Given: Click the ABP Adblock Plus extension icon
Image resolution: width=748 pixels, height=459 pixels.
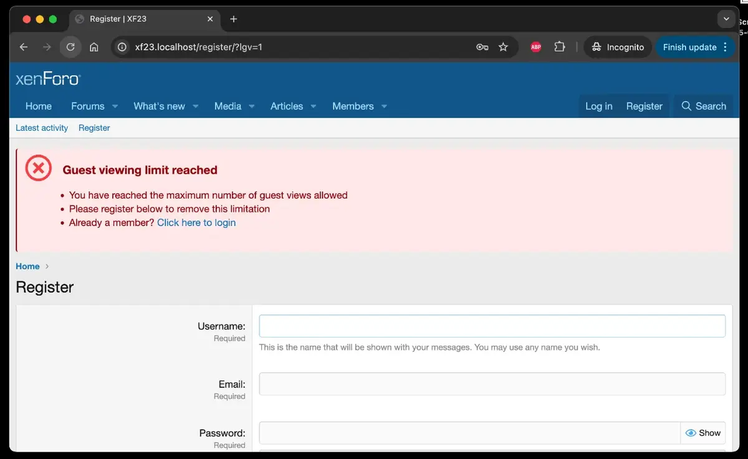Looking at the screenshot, I should (x=535, y=47).
